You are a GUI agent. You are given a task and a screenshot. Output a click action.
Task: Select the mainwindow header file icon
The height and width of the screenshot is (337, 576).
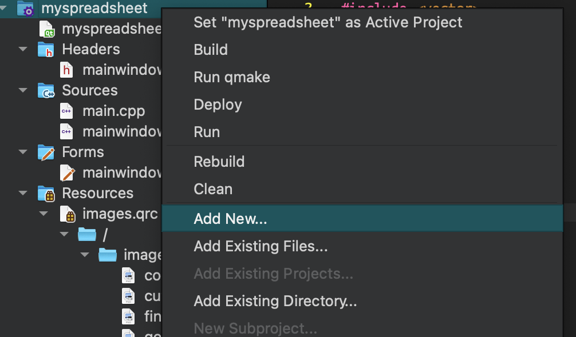click(x=66, y=70)
